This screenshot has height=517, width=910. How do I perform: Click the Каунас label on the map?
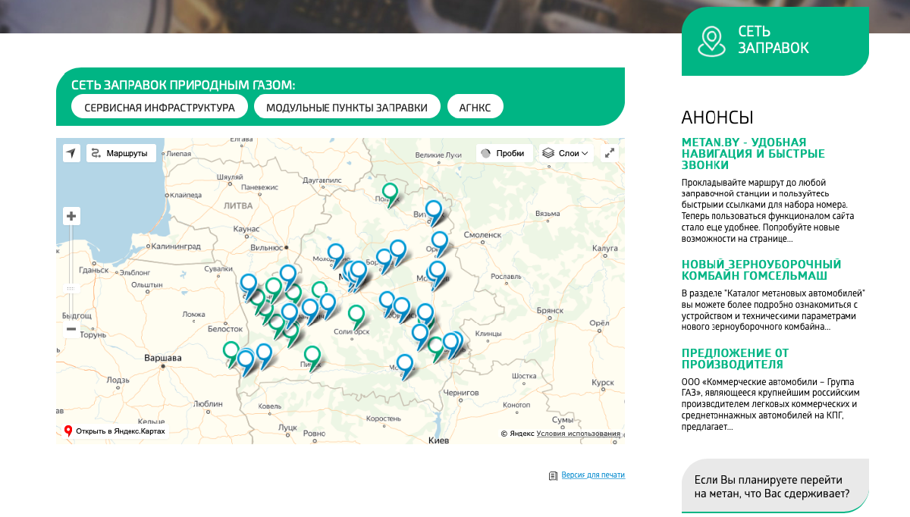[246, 228]
